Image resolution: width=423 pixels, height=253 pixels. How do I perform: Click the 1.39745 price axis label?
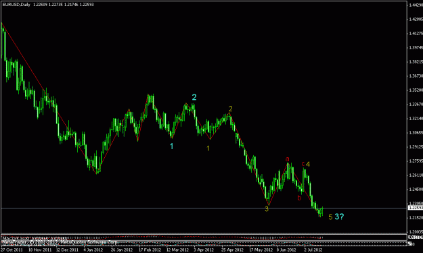[x=416, y=48]
